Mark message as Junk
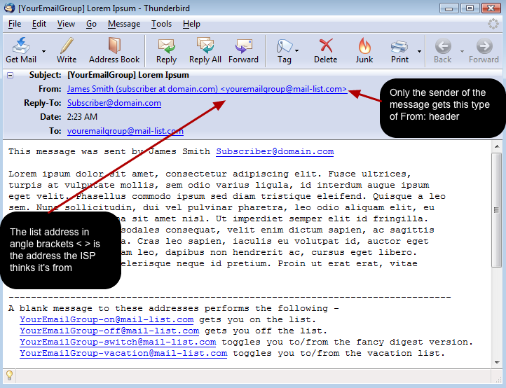This screenshot has width=506, height=388. pyautogui.click(x=364, y=46)
